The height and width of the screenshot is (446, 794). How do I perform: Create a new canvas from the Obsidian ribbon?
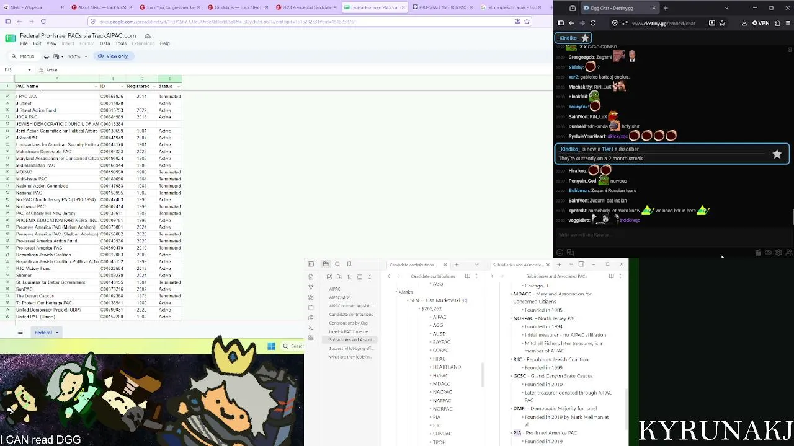pyautogui.click(x=311, y=297)
